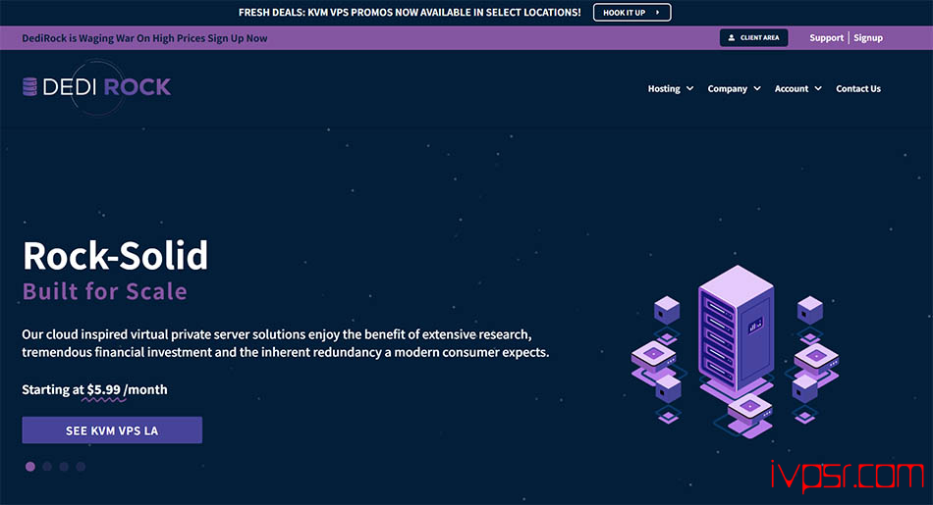The height and width of the screenshot is (505, 933).
Task: Switch to the third carousel slide dot
Action: click(x=64, y=467)
